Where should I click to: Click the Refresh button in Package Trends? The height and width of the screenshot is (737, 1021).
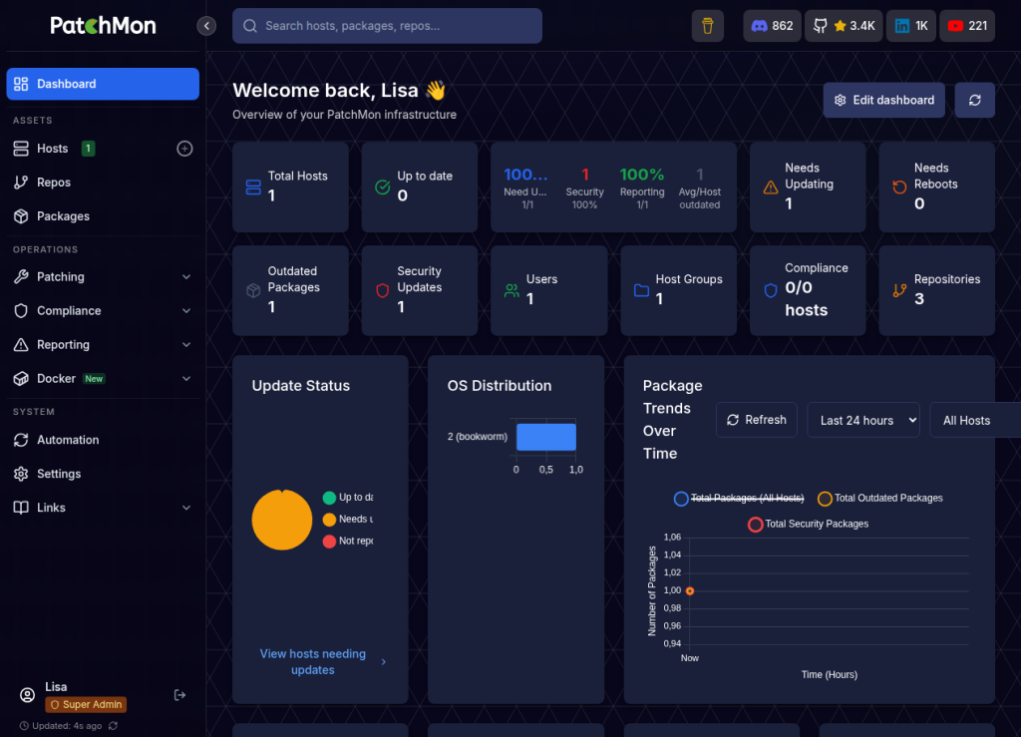[756, 420]
